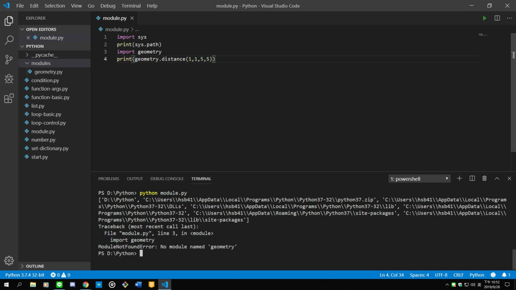The width and height of the screenshot is (516, 290).
Task: Open Windows Start menu
Action: (6, 284)
